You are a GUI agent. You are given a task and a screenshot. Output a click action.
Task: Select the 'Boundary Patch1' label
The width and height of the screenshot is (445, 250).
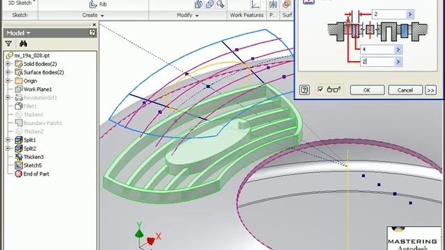43,123
